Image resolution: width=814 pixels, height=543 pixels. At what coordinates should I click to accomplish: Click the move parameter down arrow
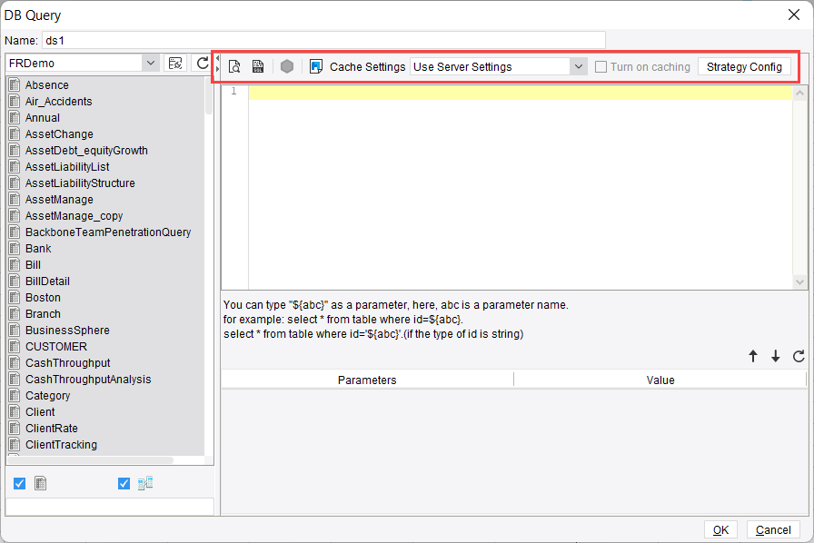[x=774, y=356]
